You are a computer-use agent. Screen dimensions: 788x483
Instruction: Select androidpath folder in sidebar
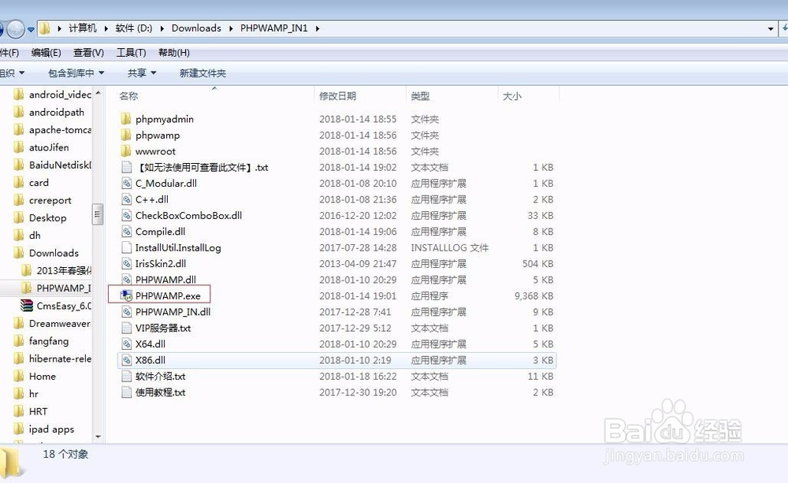[x=49, y=112]
